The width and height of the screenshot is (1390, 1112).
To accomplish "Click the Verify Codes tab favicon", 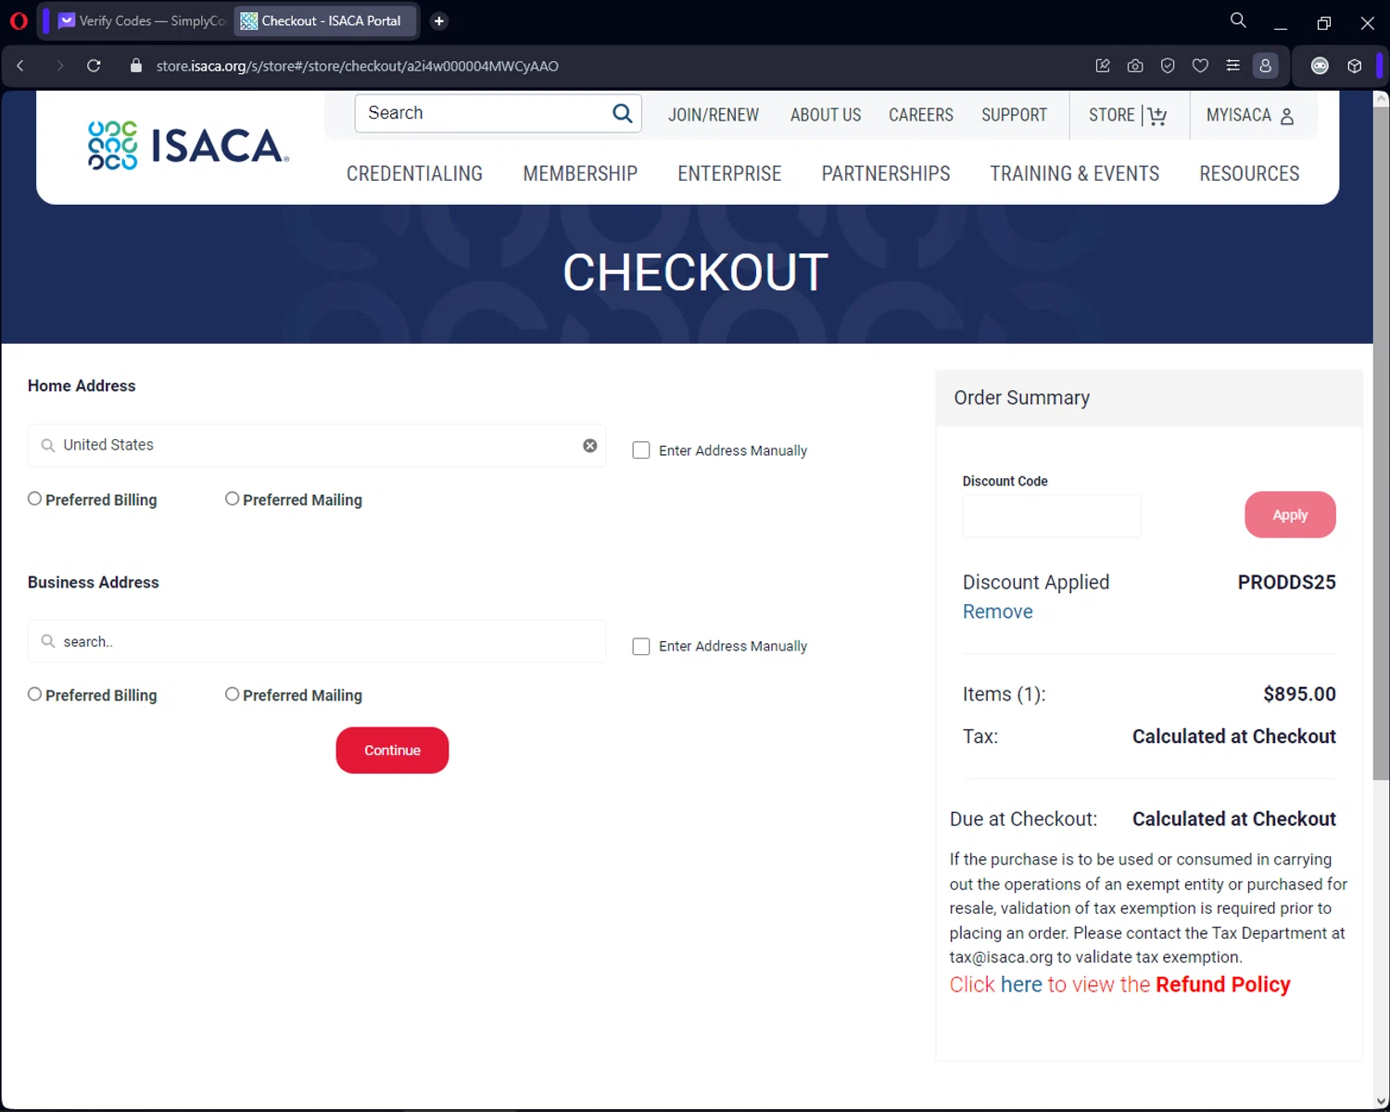I will coord(67,20).
